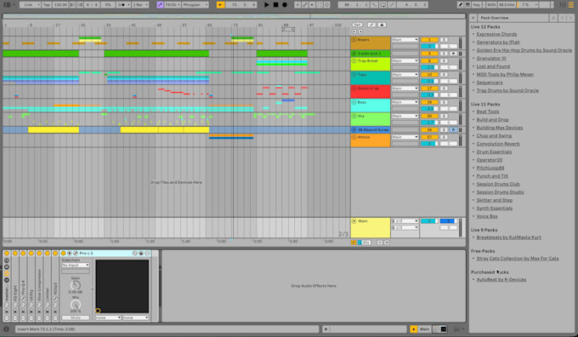Open Pro-L 2 Sidechain No Input dropdown
This screenshot has height=337, width=578.
[76, 265]
